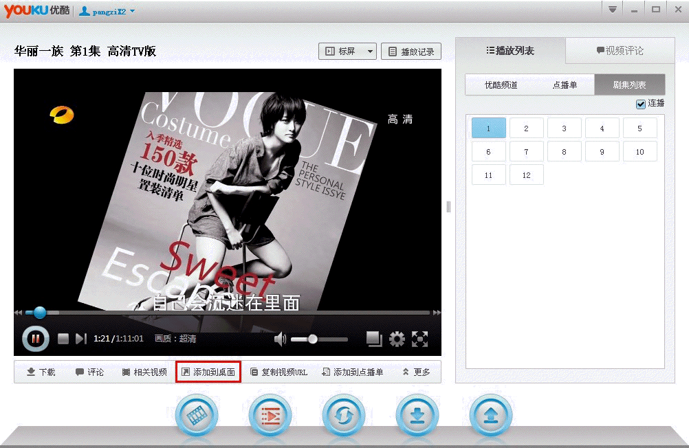Uncheck the 连播 autoplay checkbox
The height and width of the screenshot is (448, 689).
(641, 104)
